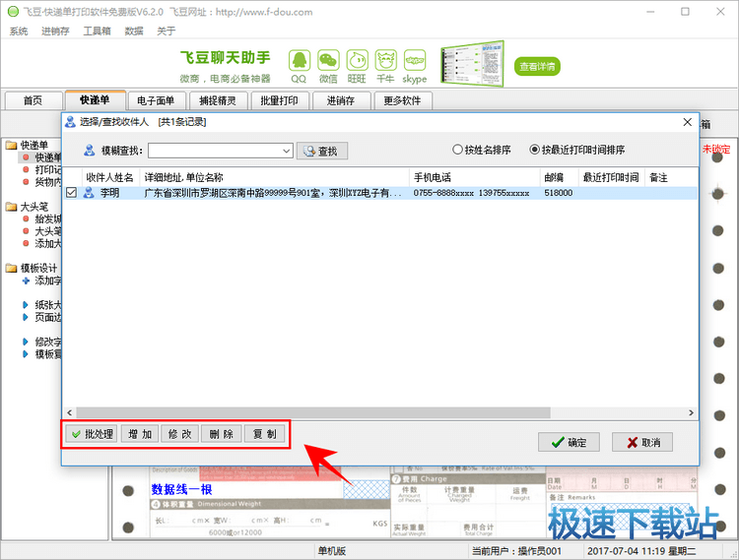Viewport: 739px width, 560px height.
Task: Switch to the 快递单 tab
Action: point(95,99)
